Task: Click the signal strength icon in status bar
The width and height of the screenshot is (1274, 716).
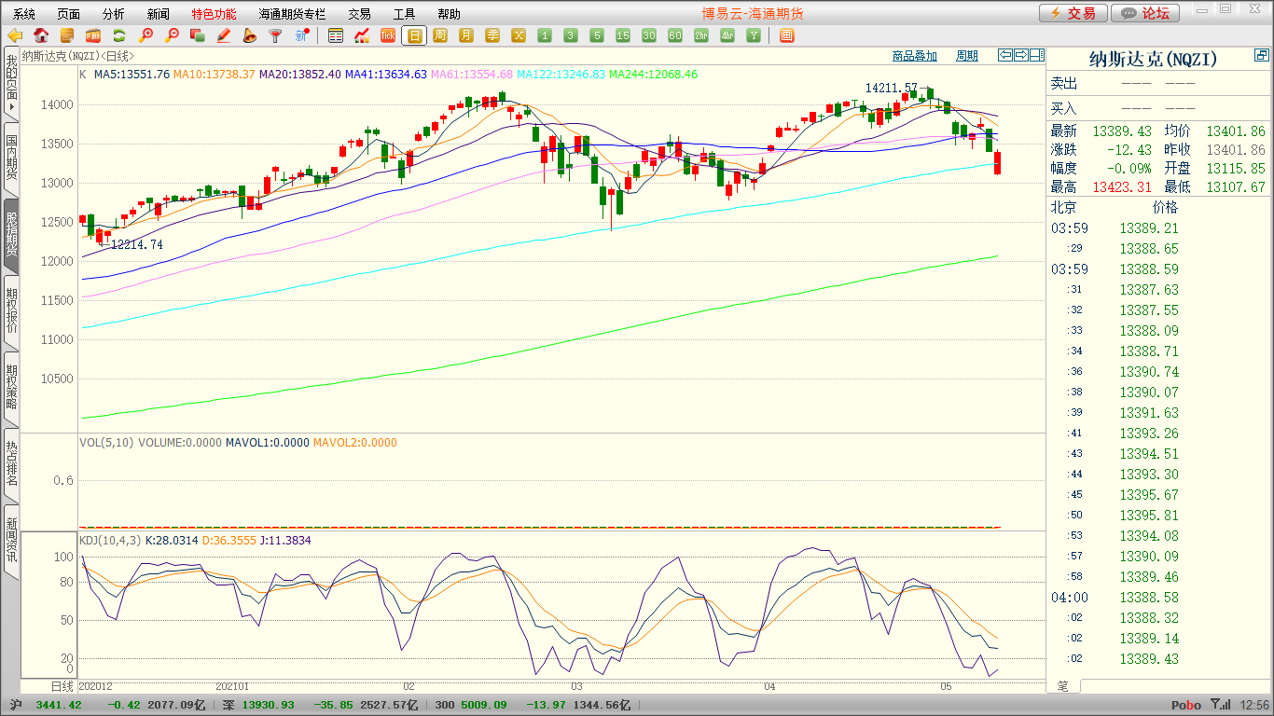Action: click(x=1221, y=705)
